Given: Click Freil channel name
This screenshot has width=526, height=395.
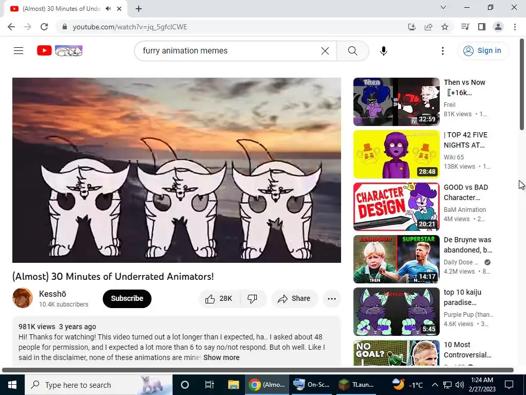Looking at the screenshot, I should [449, 105].
